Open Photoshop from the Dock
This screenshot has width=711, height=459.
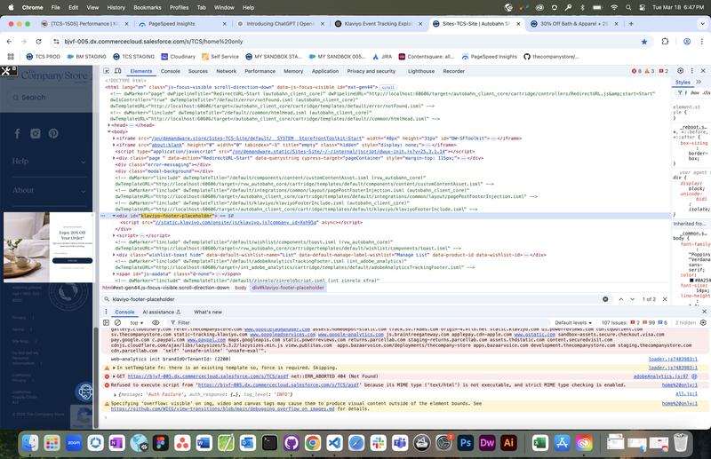pyautogui.click(x=465, y=443)
